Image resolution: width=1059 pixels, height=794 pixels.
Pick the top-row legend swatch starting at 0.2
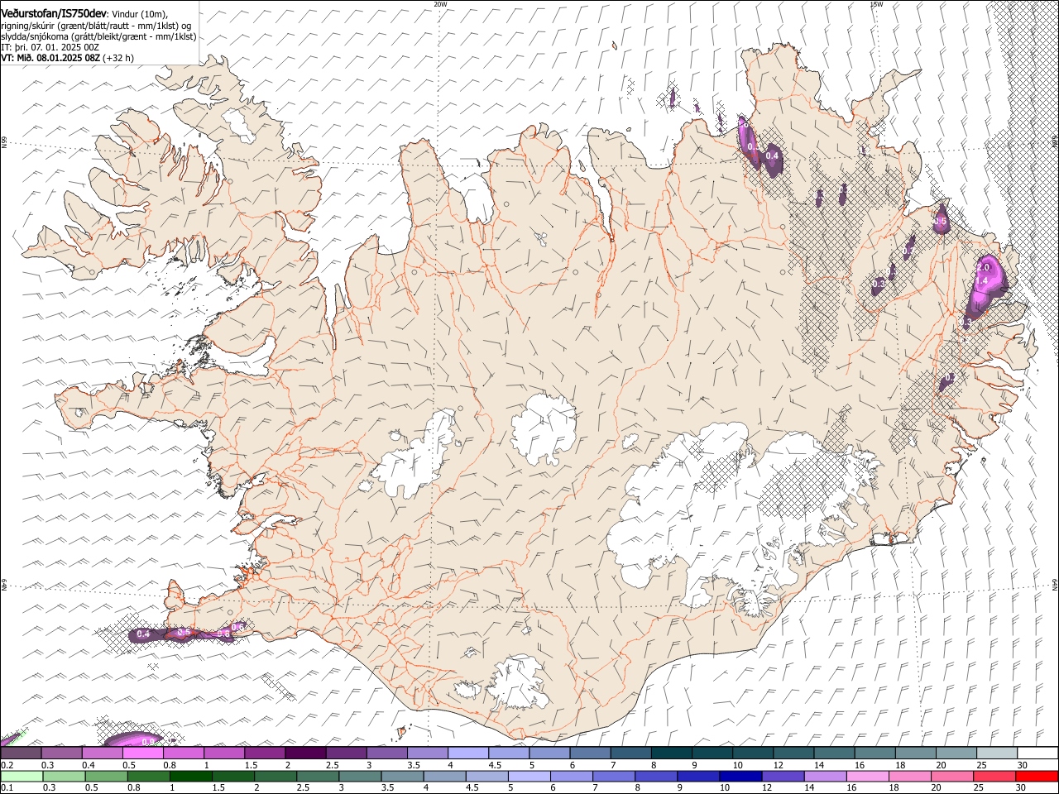coord(22,753)
